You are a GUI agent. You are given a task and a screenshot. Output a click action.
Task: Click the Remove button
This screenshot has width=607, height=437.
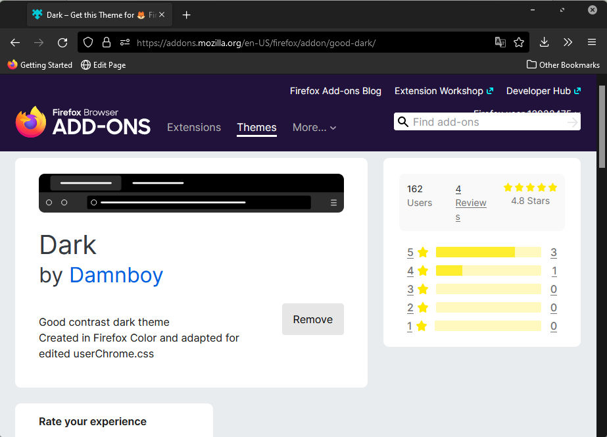click(313, 319)
